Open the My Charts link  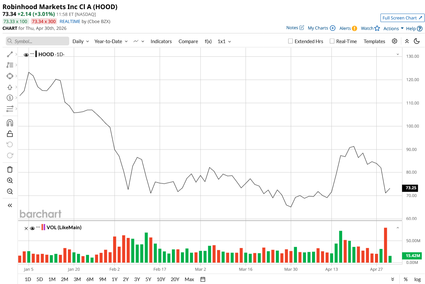pyautogui.click(x=321, y=28)
